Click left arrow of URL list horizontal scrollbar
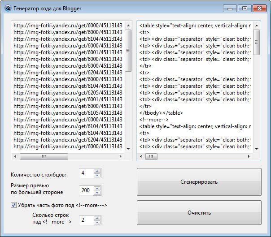The height and width of the screenshot is (237, 271). pos(15,156)
